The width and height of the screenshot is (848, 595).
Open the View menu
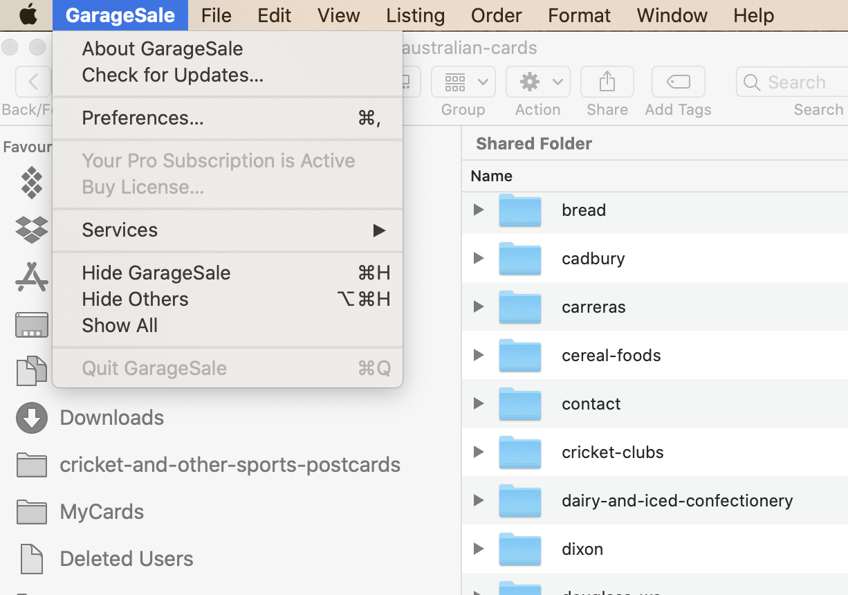338,15
